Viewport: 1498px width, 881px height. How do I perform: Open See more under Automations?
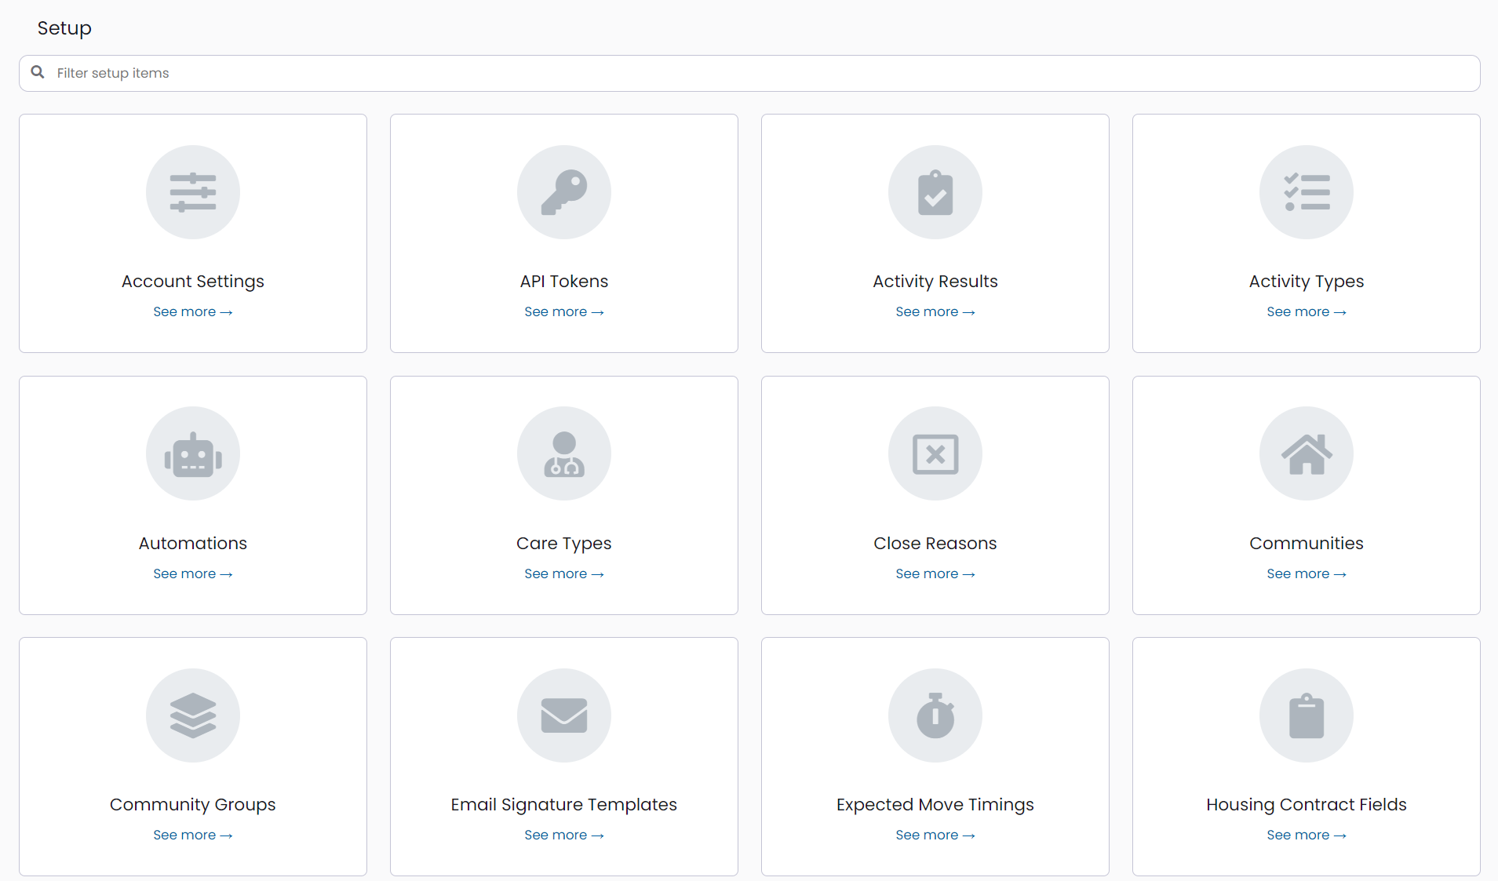pos(193,573)
